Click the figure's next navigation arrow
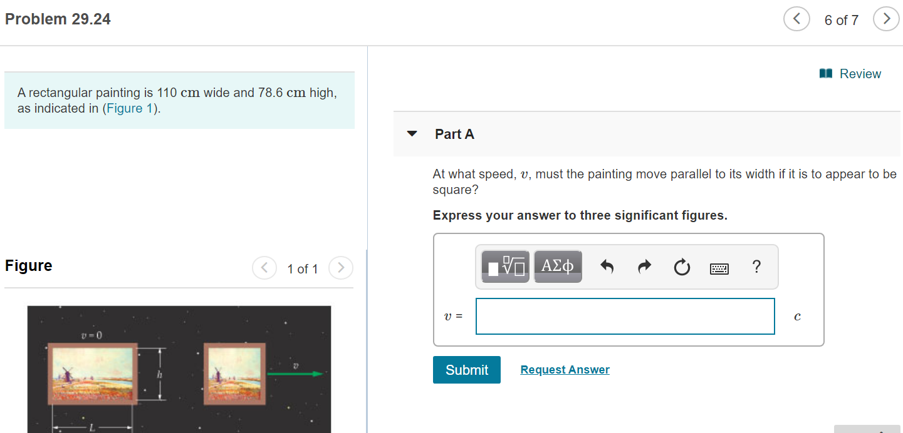 point(340,268)
